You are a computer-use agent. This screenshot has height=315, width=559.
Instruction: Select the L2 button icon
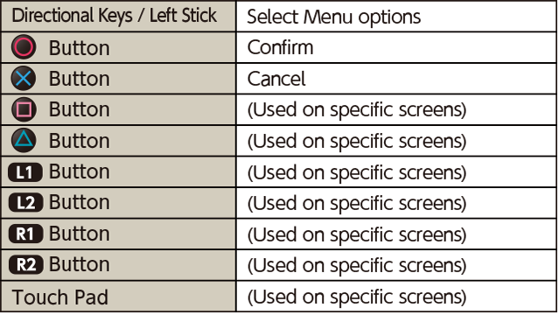(x=25, y=203)
